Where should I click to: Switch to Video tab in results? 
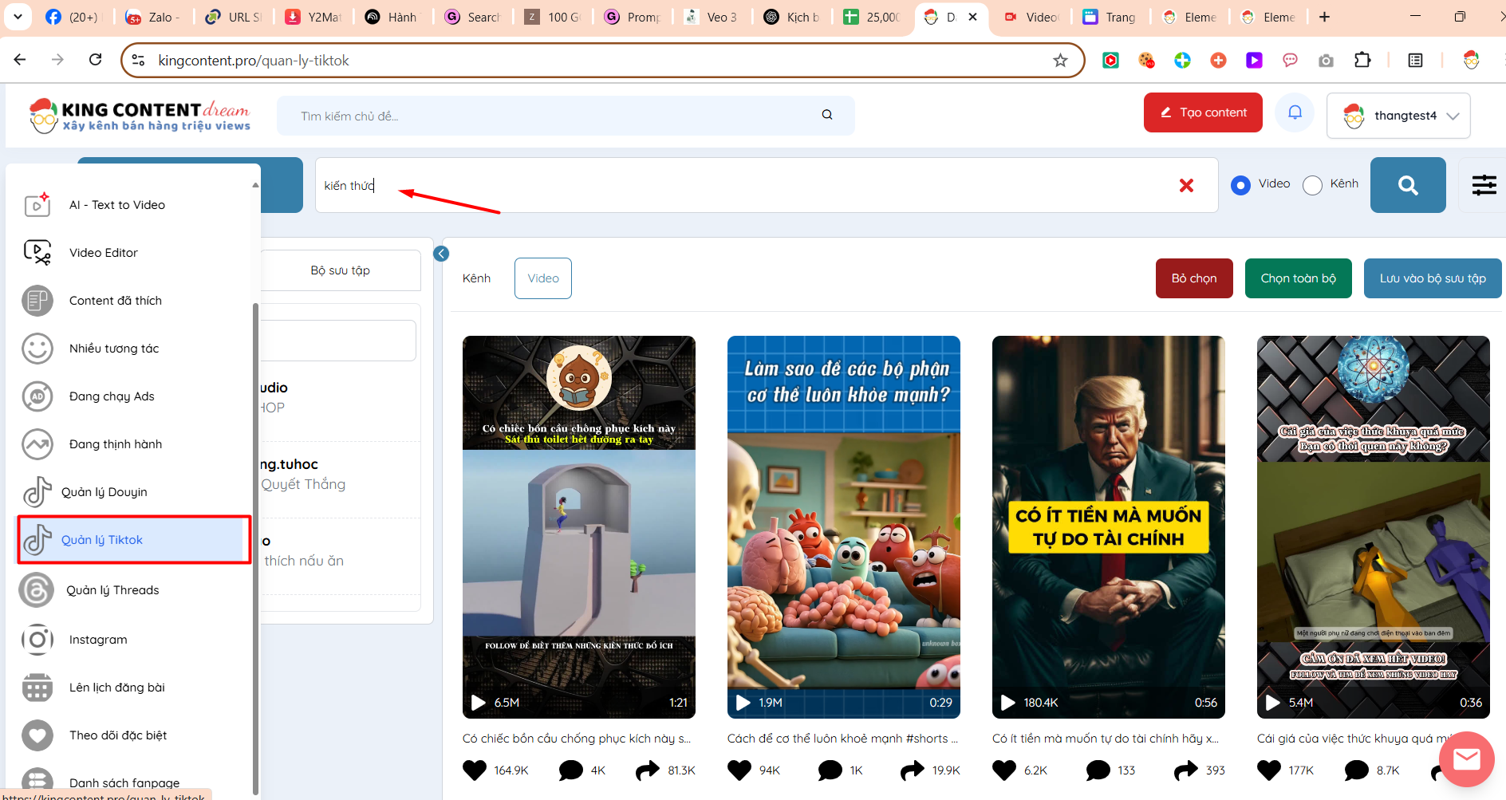click(x=543, y=278)
